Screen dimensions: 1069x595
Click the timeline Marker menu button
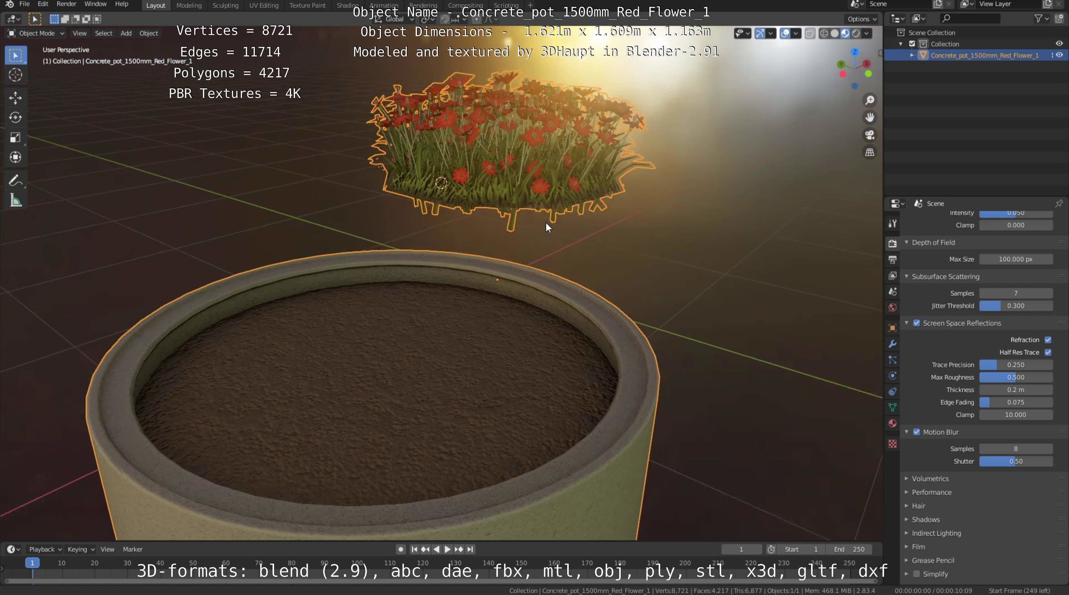132,549
